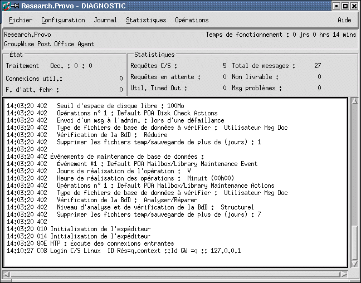The image size is (361, 283).
Task: Click the 'GroupWise Post Office Agent' text
Action: tap(49, 44)
